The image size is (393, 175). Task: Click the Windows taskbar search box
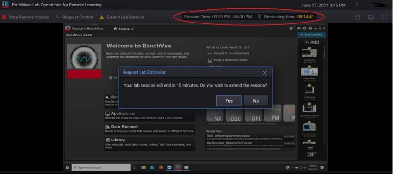pyautogui.click(x=101, y=168)
